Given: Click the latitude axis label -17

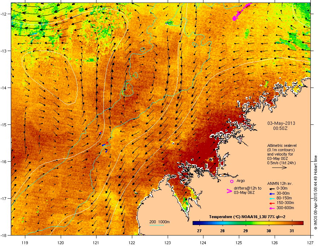Looking at the screenshot, I should (x=4, y=198).
